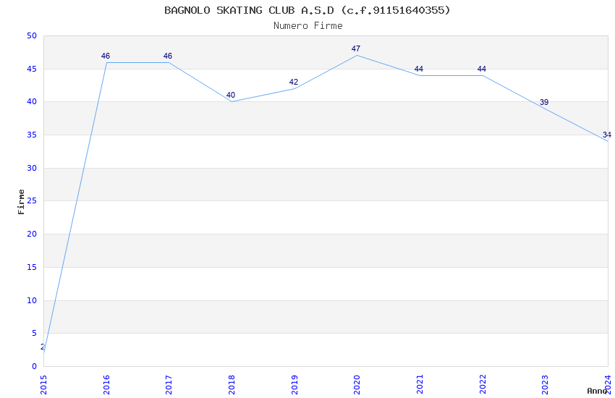Click the data label 42 for 2019
The height and width of the screenshot is (398, 615).
coord(294,82)
